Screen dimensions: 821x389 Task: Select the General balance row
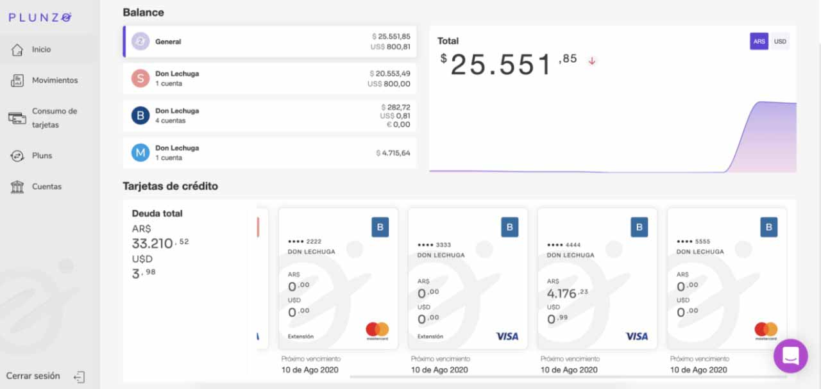coord(269,42)
